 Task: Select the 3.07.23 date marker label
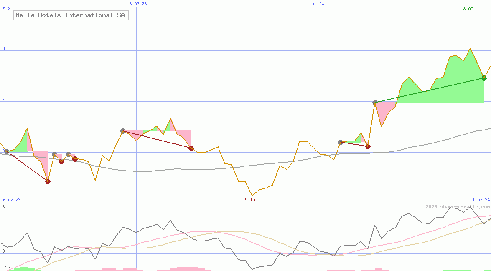(138, 4)
